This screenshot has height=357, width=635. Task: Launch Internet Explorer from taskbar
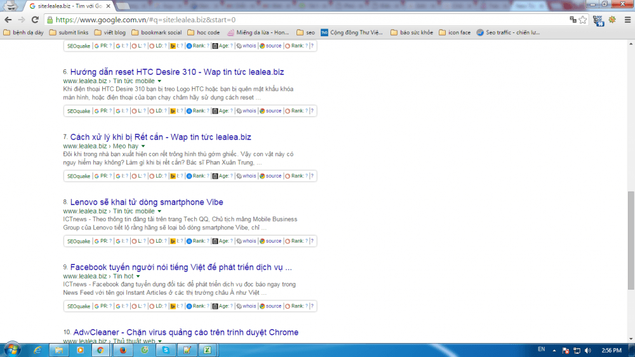point(37,350)
